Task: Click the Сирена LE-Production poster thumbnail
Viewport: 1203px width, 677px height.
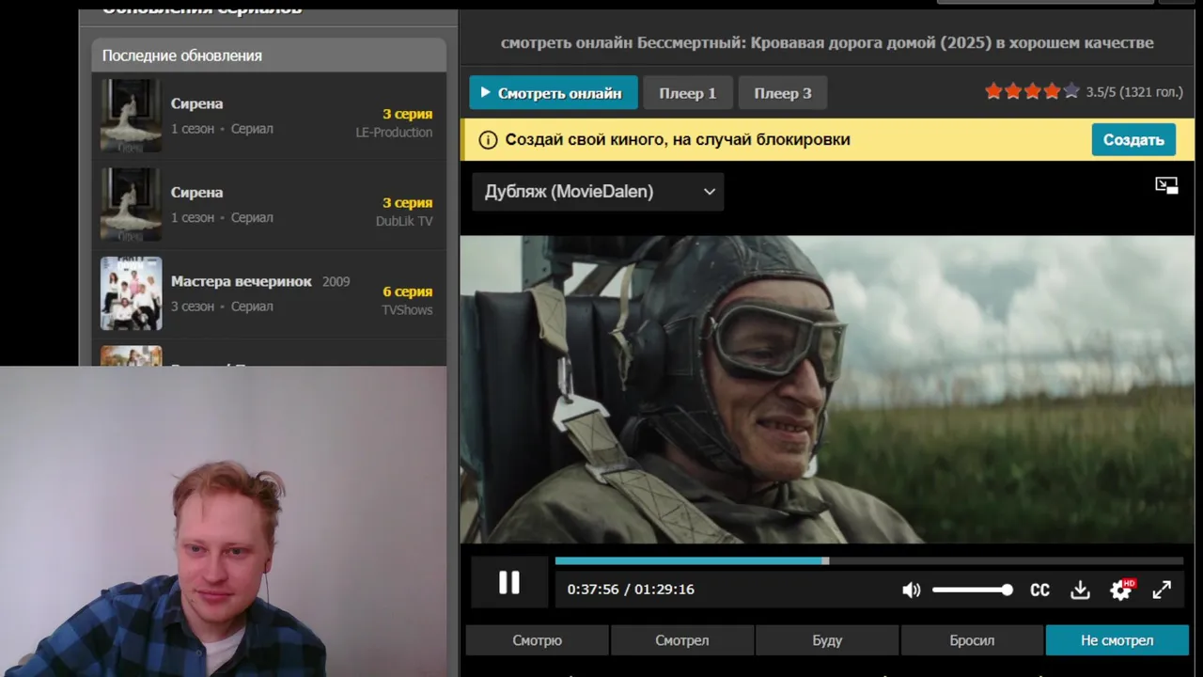Action: click(131, 116)
